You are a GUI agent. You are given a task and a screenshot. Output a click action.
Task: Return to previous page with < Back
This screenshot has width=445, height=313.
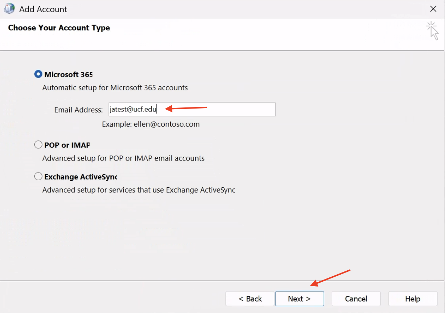coord(250,299)
